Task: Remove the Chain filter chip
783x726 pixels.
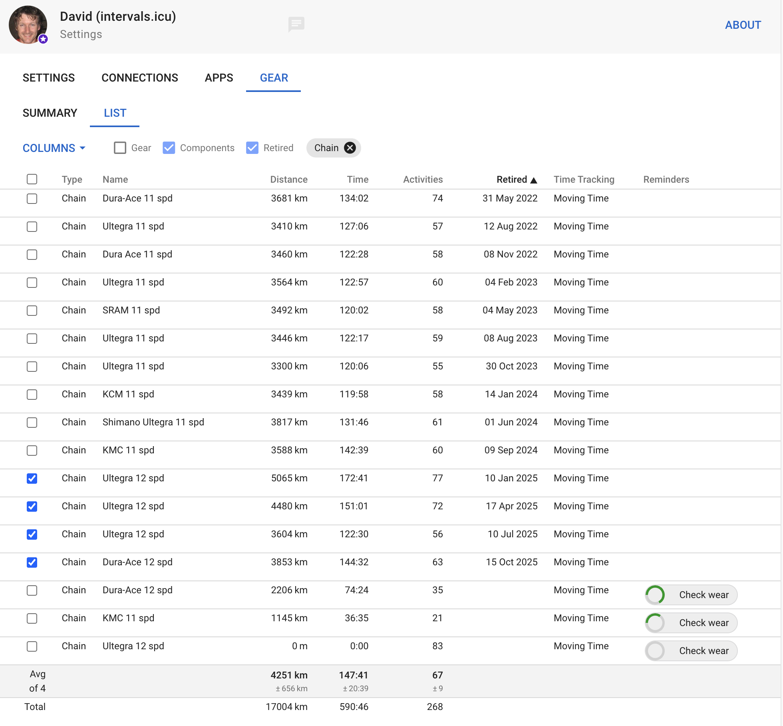Action: [350, 148]
